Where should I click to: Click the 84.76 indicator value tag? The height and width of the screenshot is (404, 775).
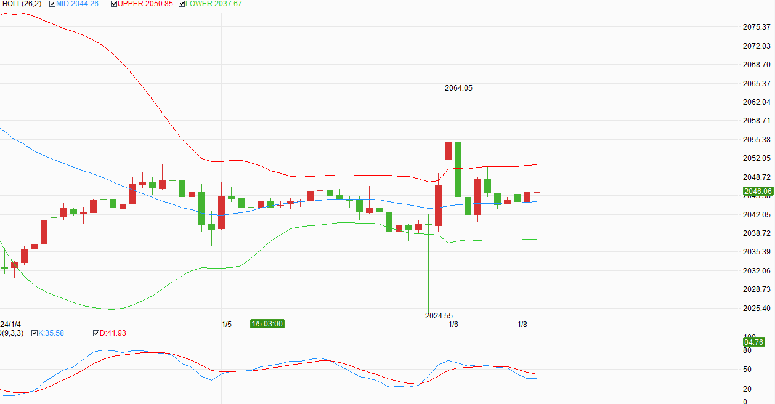pos(753,342)
